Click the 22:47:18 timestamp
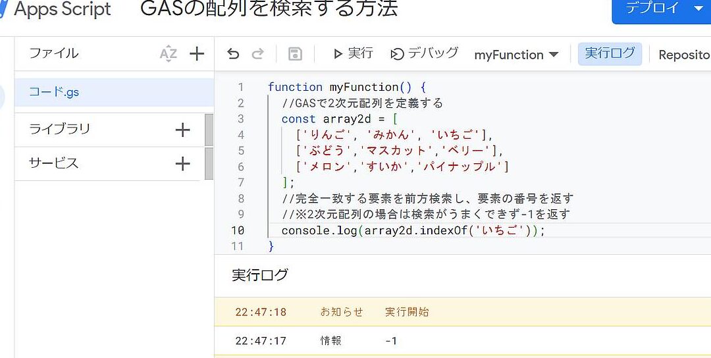Viewport: 711px width, 358px height. tap(261, 312)
